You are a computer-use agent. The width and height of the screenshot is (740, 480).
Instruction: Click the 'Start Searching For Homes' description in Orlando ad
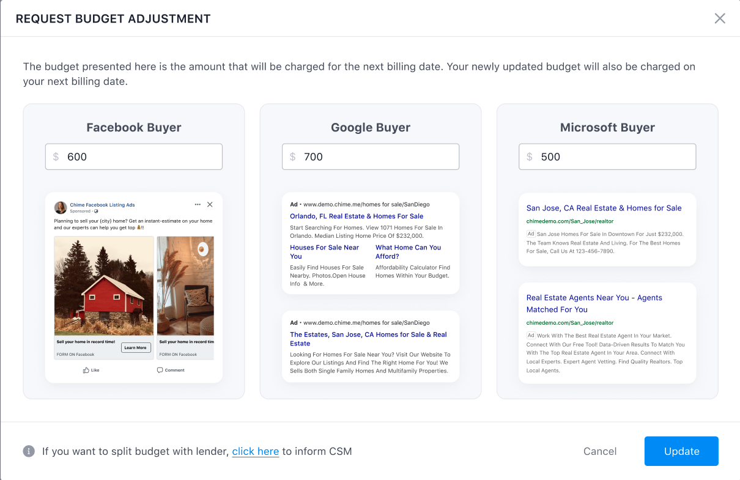pos(366,232)
